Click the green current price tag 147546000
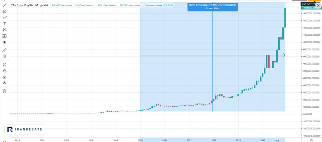 click(x=310, y=8)
